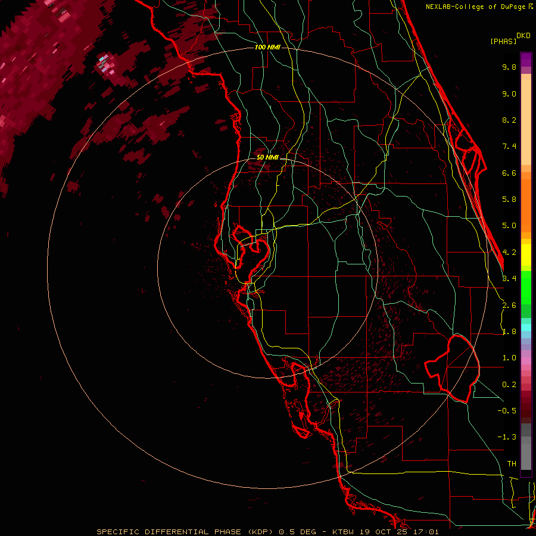Select the 1.0 scale value

point(509,358)
